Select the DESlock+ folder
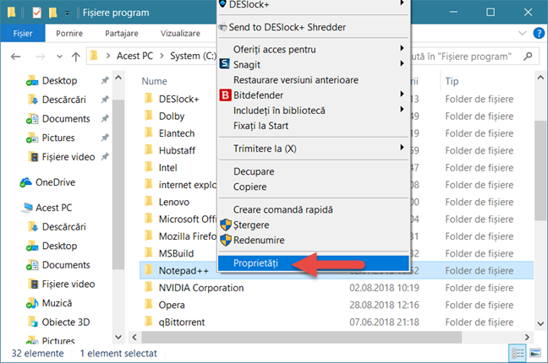Viewport: 548px width, 363px height. click(178, 99)
